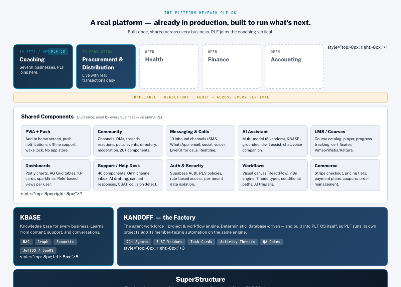Open the Coaching vertical card

pos(43,67)
